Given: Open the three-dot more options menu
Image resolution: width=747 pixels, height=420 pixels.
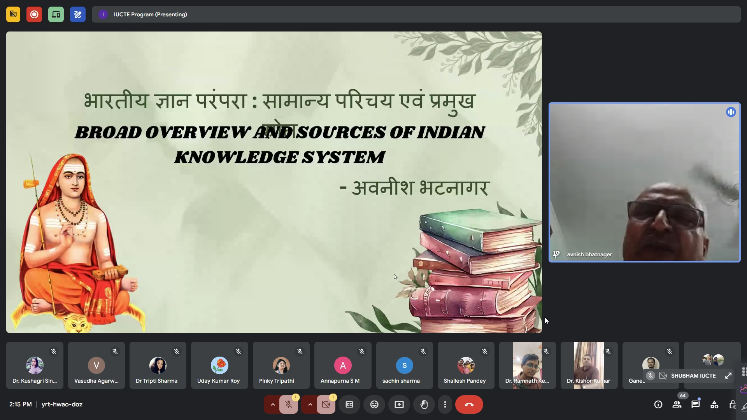Looking at the screenshot, I should (x=445, y=404).
